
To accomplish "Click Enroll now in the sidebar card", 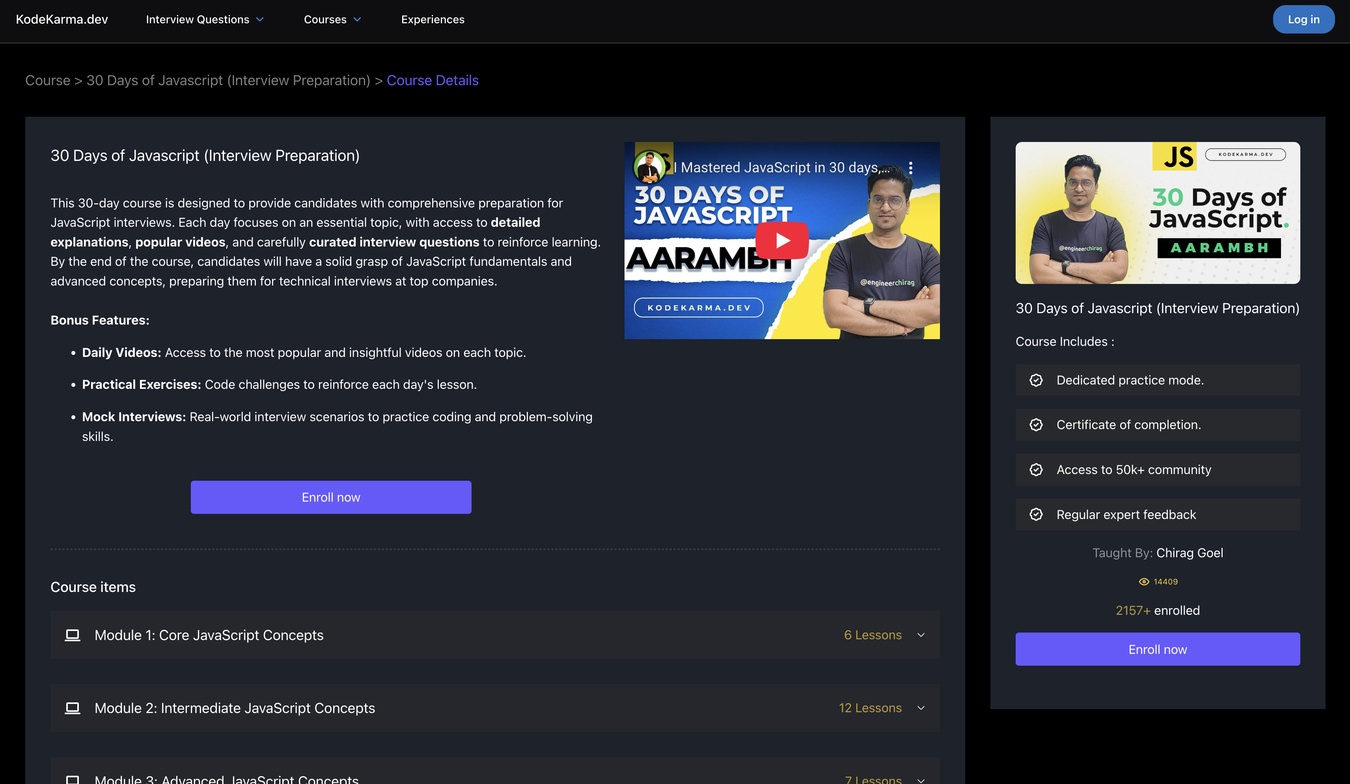I will pyautogui.click(x=1157, y=649).
